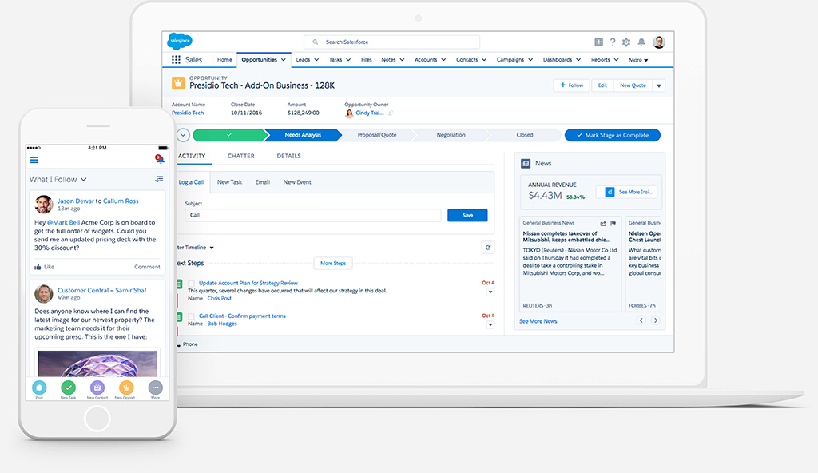
Task: Open the More navigation menu
Action: (638, 60)
